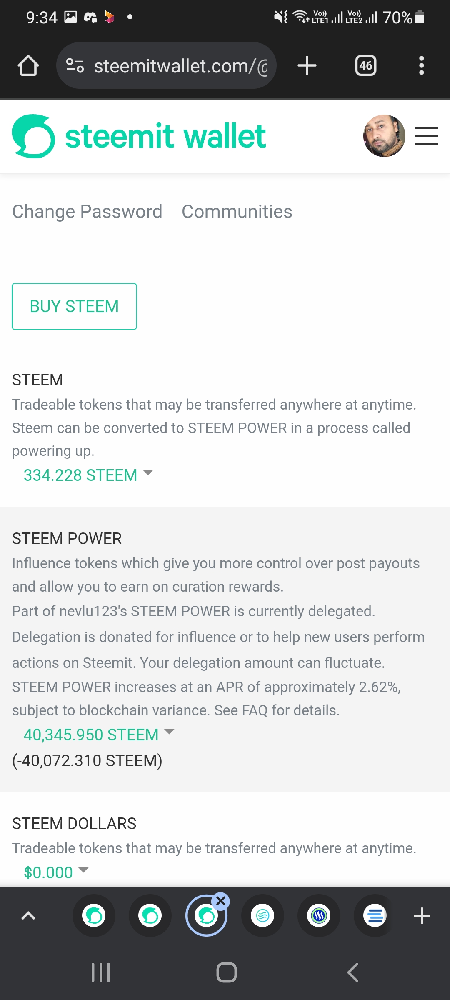This screenshot has width=450, height=1000.
Task: Open the hamburger menu in the header
Action: tap(427, 136)
